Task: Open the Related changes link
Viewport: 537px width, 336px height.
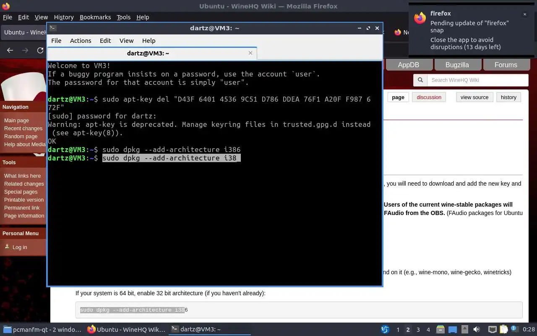Action: point(24,184)
